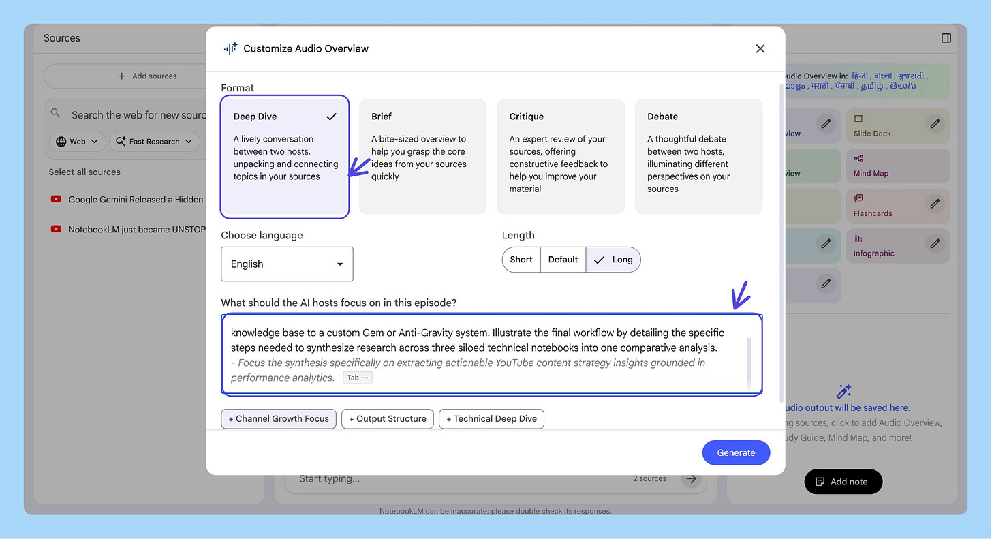
Task: Close the Customize Audio Overview dialog
Action: point(760,48)
